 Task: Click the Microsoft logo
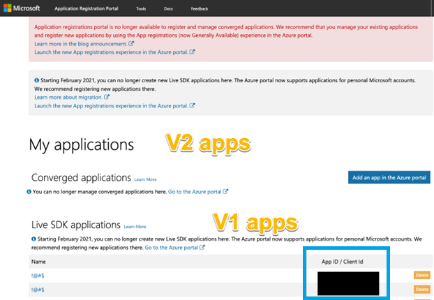(22, 8)
